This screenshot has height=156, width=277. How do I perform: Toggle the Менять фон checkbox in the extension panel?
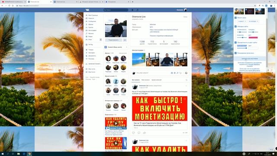(235, 18)
